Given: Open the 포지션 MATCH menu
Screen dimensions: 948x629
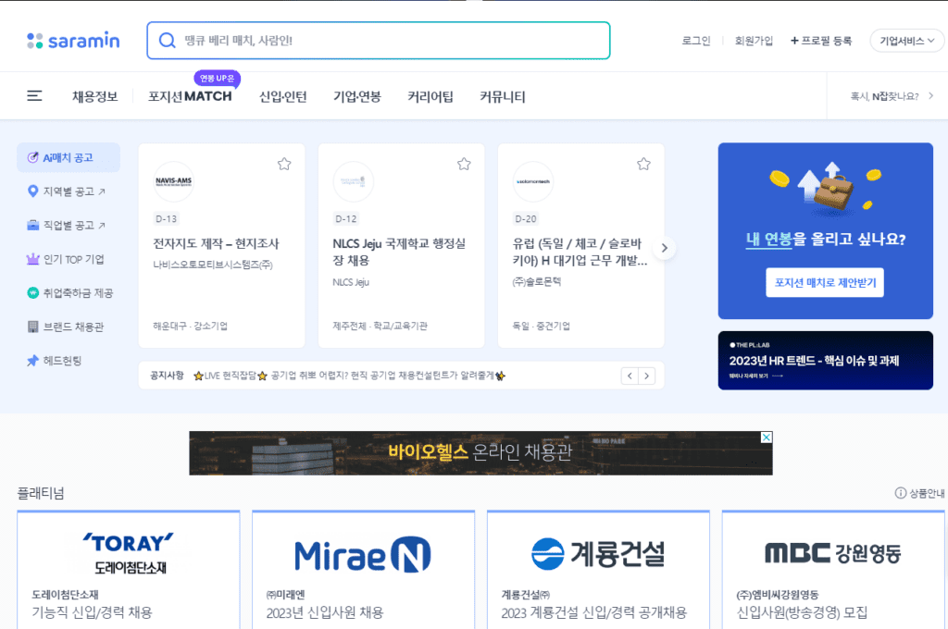Looking at the screenshot, I should (190, 97).
